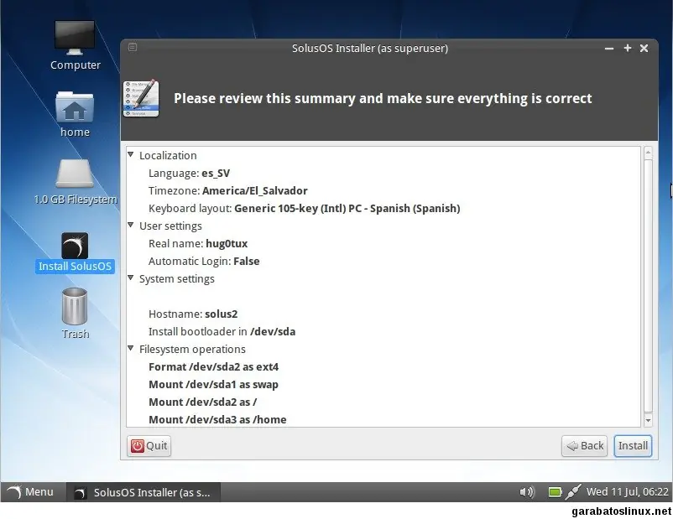Open the Computer desktop icon
The width and height of the screenshot is (673, 519).
[x=75, y=44]
